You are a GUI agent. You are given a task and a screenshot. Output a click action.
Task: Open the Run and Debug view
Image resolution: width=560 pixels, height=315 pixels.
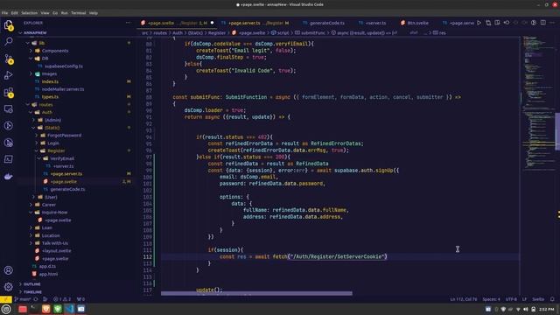click(x=9, y=75)
